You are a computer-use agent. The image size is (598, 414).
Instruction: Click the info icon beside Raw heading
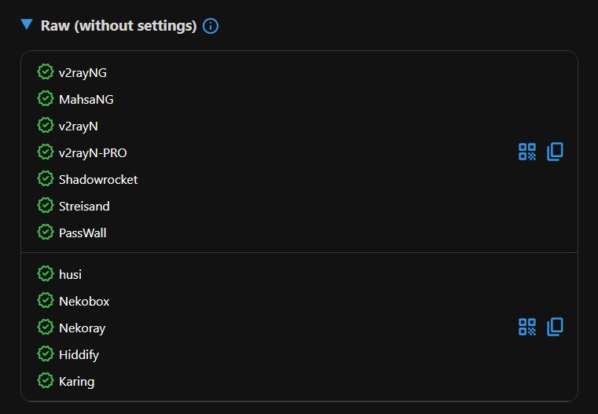pos(211,26)
